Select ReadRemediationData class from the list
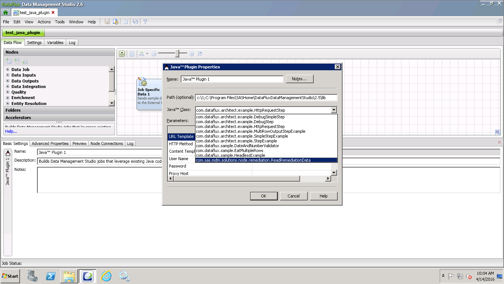Screen dimensions: 504x284 point(253,160)
